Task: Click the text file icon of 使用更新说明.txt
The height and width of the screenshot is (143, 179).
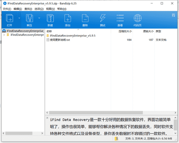Action: point(48,40)
